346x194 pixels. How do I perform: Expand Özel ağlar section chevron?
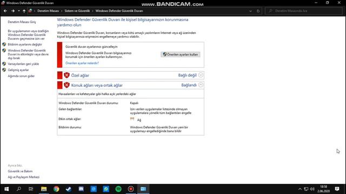click(x=201, y=75)
